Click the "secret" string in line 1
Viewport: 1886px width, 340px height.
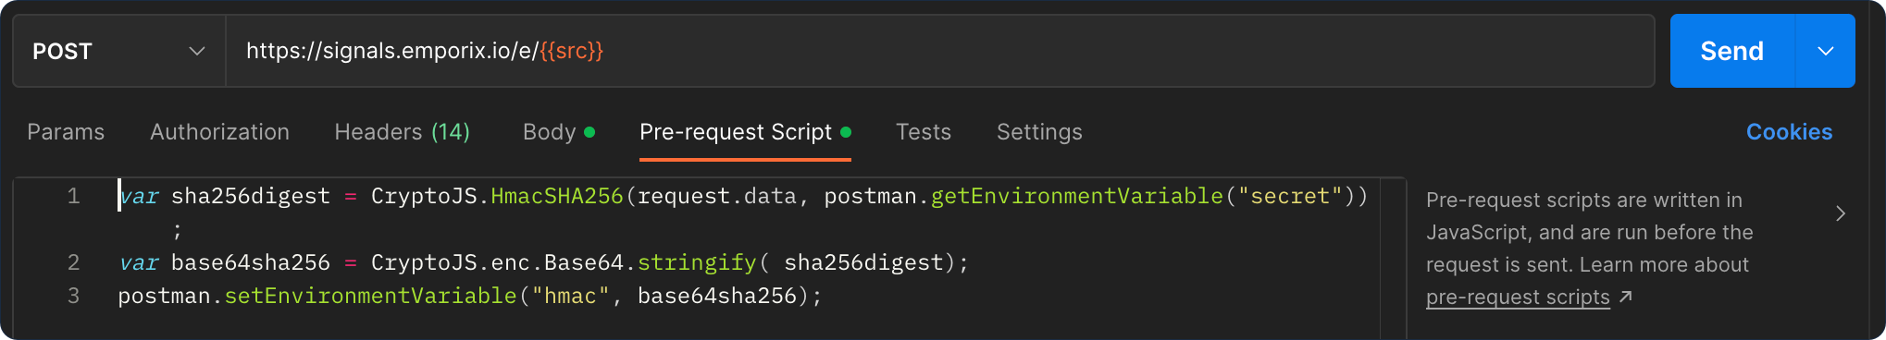point(1290,196)
